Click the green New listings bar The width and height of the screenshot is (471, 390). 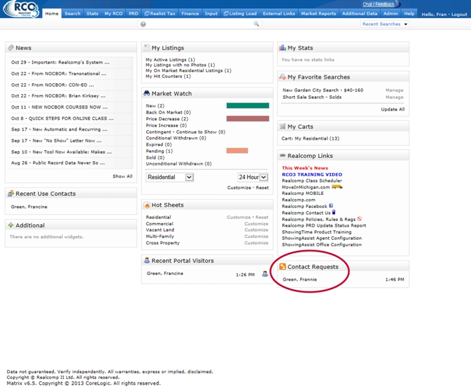(x=248, y=105)
